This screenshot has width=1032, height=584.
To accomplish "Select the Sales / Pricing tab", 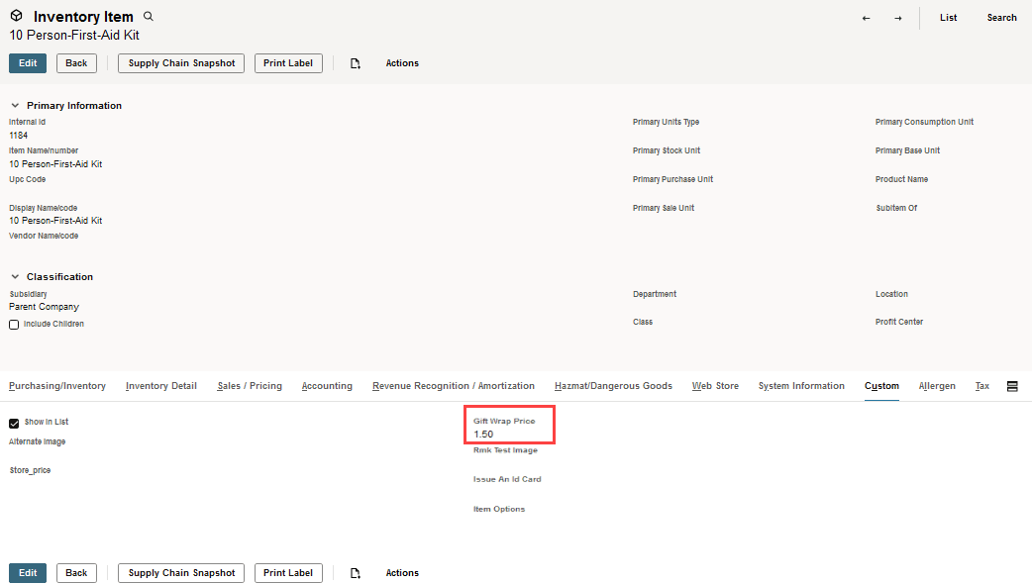I will click(x=250, y=386).
